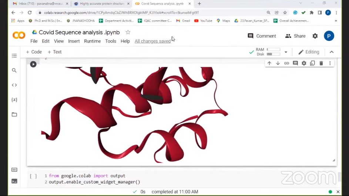349x196 pixels.
Task: Open the variables {x} inspector
Action: [x=14, y=100]
